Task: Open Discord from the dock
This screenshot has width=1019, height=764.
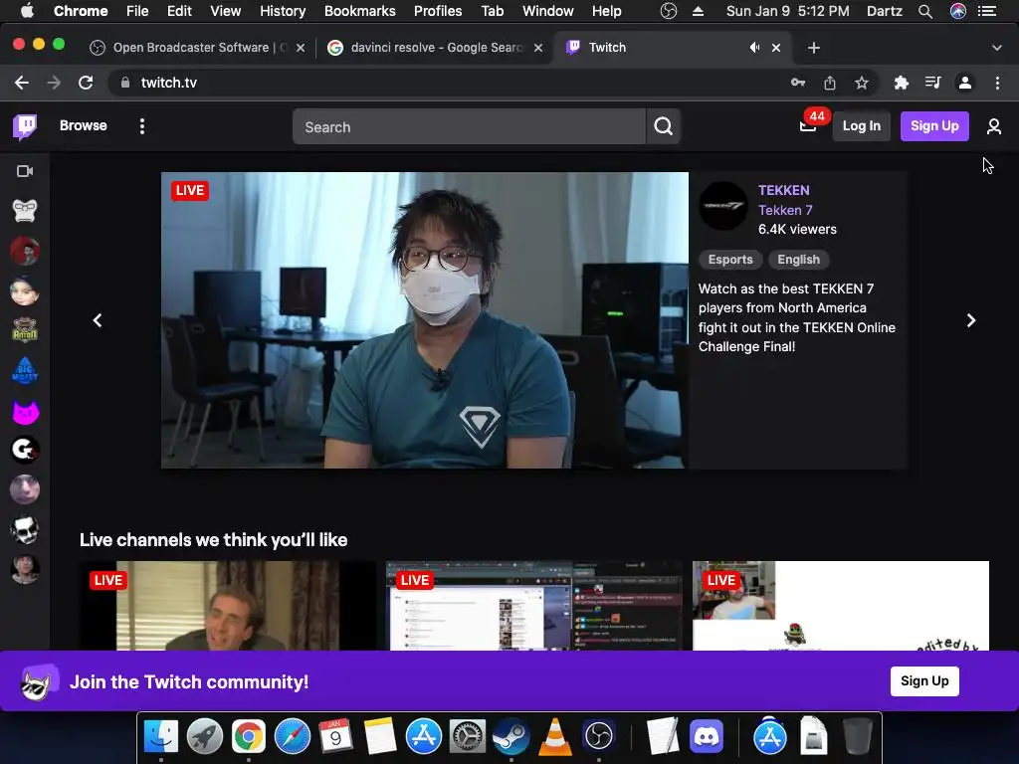Action: click(x=707, y=736)
